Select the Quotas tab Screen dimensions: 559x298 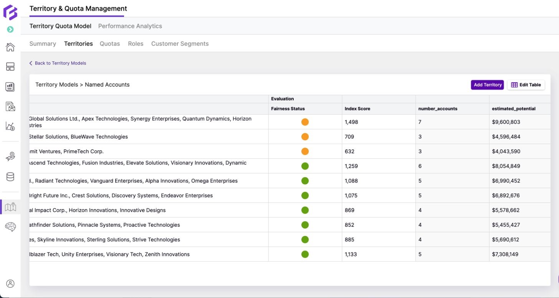pyautogui.click(x=110, y=44)
